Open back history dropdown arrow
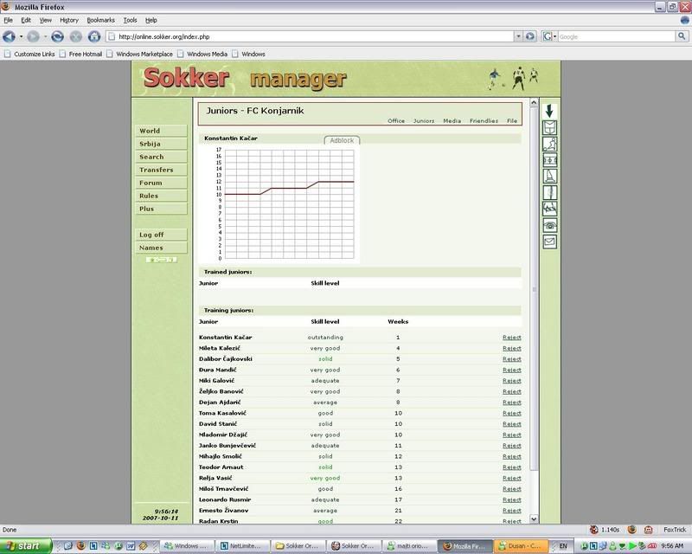The height and width of the screenshot is (554, 692). tap(21, 36)
